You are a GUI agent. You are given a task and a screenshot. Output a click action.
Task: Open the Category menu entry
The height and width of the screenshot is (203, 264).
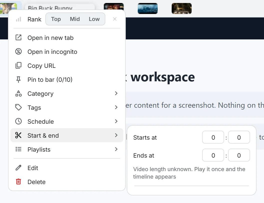[x=67, y=94]
